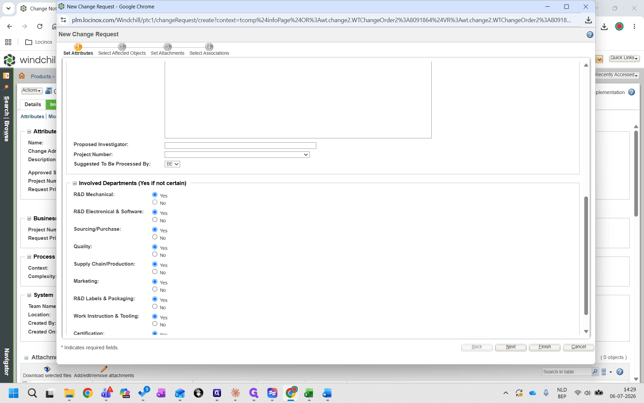Click wizard step 3 Set Attachments icon
Image resolution: width=644 pixels, height=403 pixels.
tap(167, 47)
